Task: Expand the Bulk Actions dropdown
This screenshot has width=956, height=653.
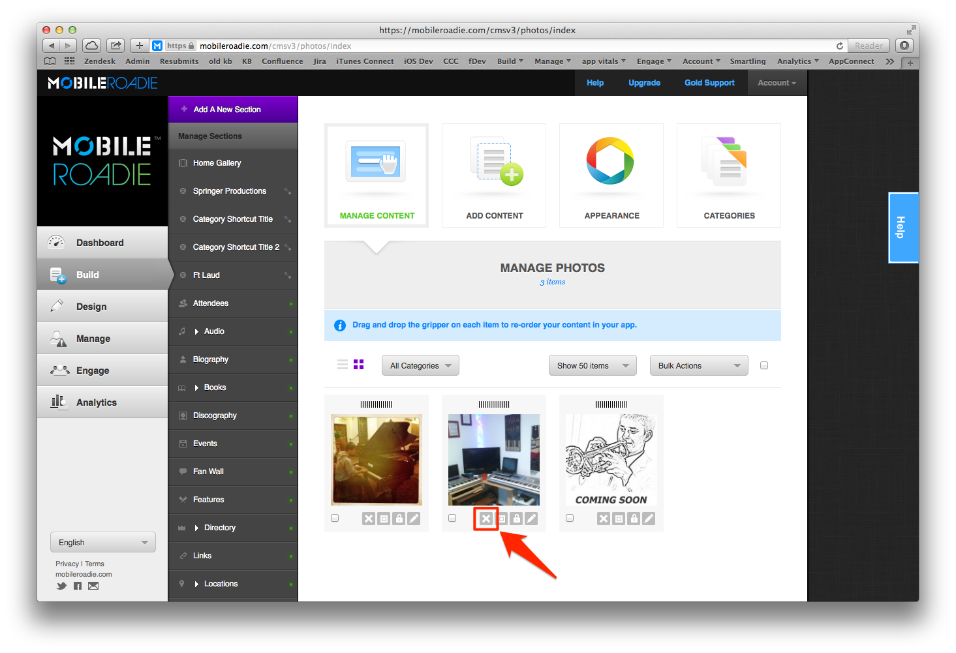Action: [x=698, y=365]
